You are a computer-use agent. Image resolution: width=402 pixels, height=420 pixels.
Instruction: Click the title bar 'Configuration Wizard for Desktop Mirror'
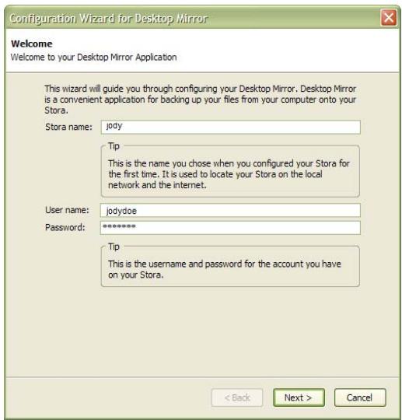coord(108,19)
